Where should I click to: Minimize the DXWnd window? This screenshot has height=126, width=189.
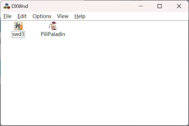(141, 6)
